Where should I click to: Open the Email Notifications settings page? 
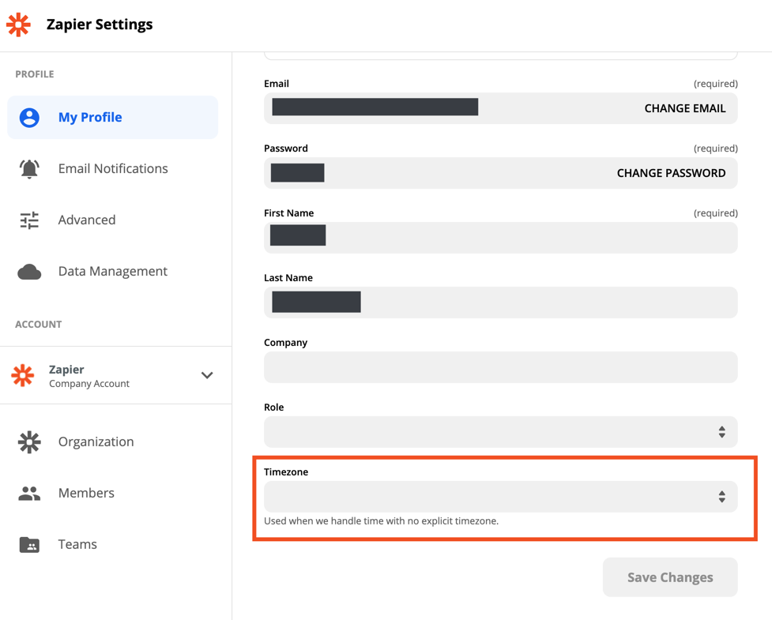point(113,169)
